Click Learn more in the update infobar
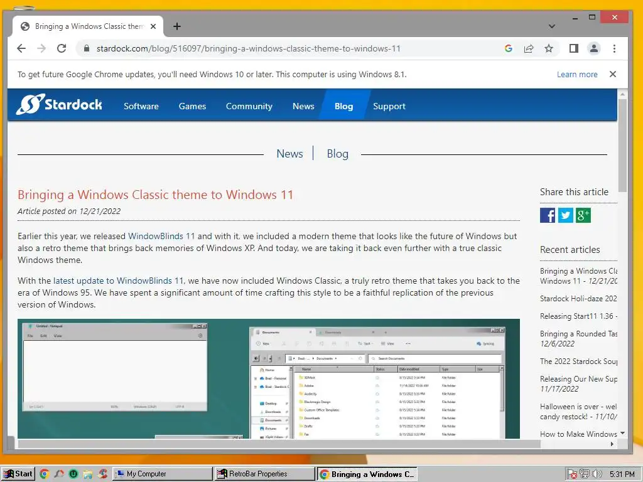643x482 pixels. tap(577, 74)
